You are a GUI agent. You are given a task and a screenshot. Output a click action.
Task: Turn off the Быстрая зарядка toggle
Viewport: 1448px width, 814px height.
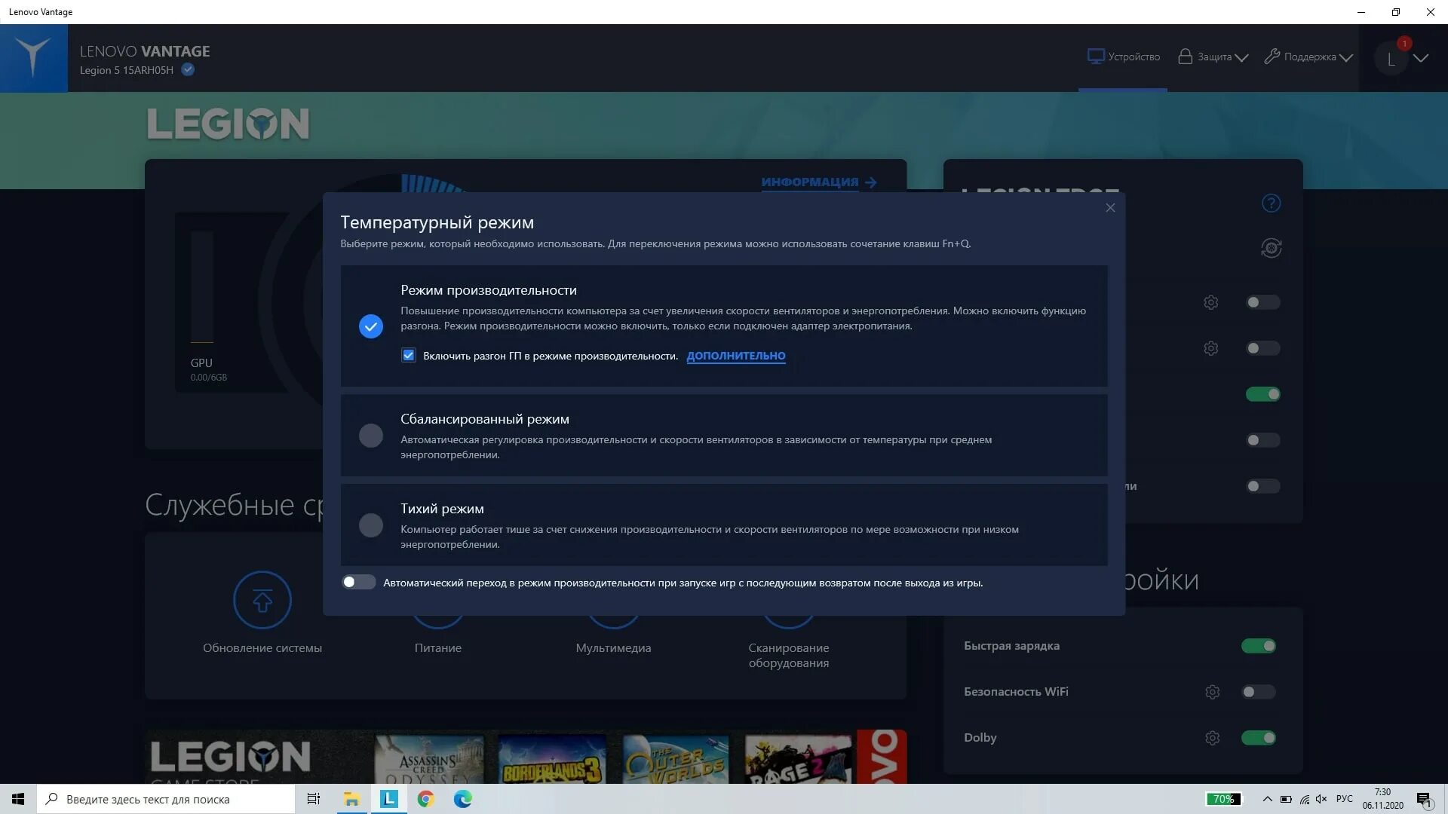click(x=1258, y=646)
